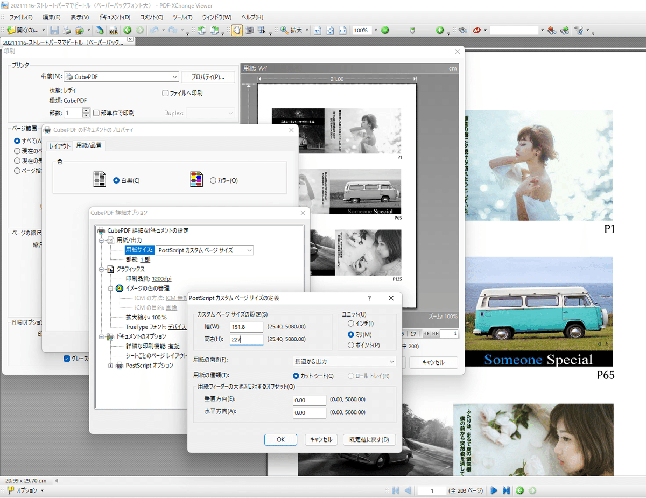The height and width of the screenshot is (498, 646).
Task: Switch to the レイアウト tab
Action: 60,146
